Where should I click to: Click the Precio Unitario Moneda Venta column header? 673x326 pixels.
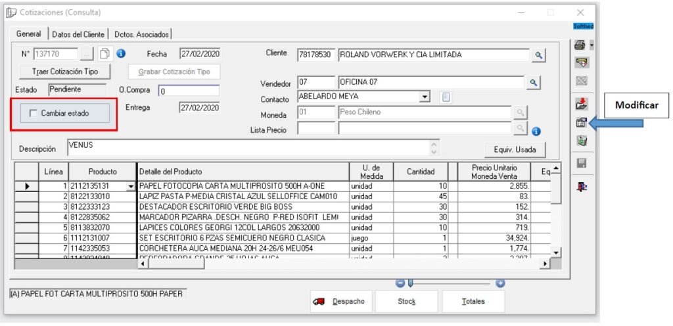(494, 172)
